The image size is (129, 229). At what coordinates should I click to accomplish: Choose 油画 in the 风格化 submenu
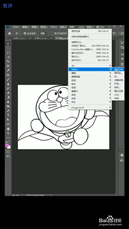[118, 98]
